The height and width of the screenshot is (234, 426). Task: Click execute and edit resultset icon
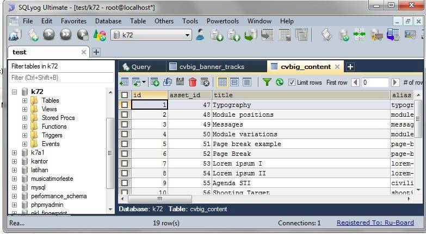pyautogui.click(x=83, y=35)
